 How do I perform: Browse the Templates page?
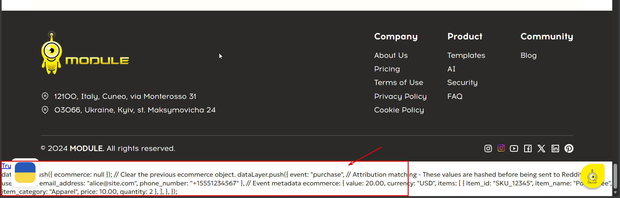[466, 56]
